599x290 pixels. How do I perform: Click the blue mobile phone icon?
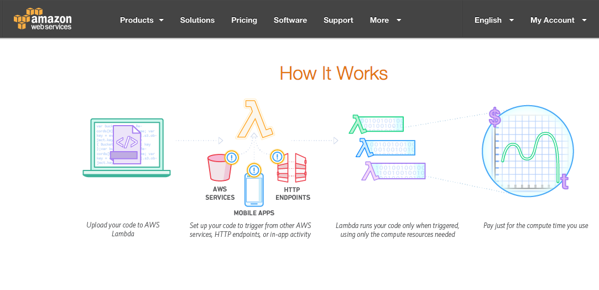click(254, 189)
